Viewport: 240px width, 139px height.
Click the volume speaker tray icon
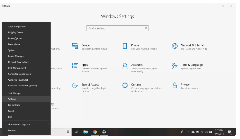click(x=206, y=132)
